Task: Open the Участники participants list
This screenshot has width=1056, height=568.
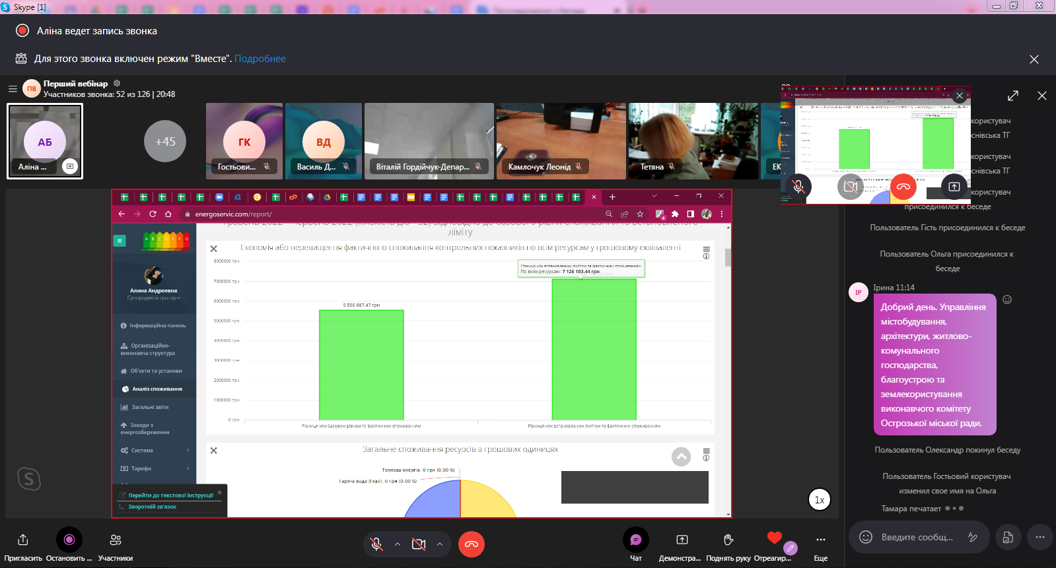Action: (116, 540)
